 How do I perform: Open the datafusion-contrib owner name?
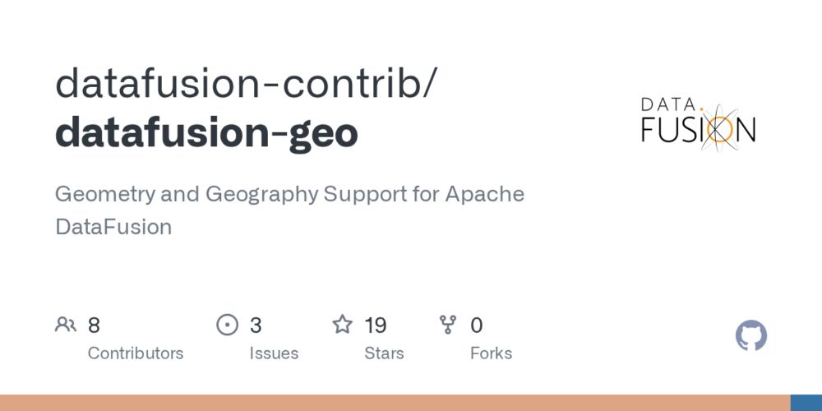pos(247,85)
